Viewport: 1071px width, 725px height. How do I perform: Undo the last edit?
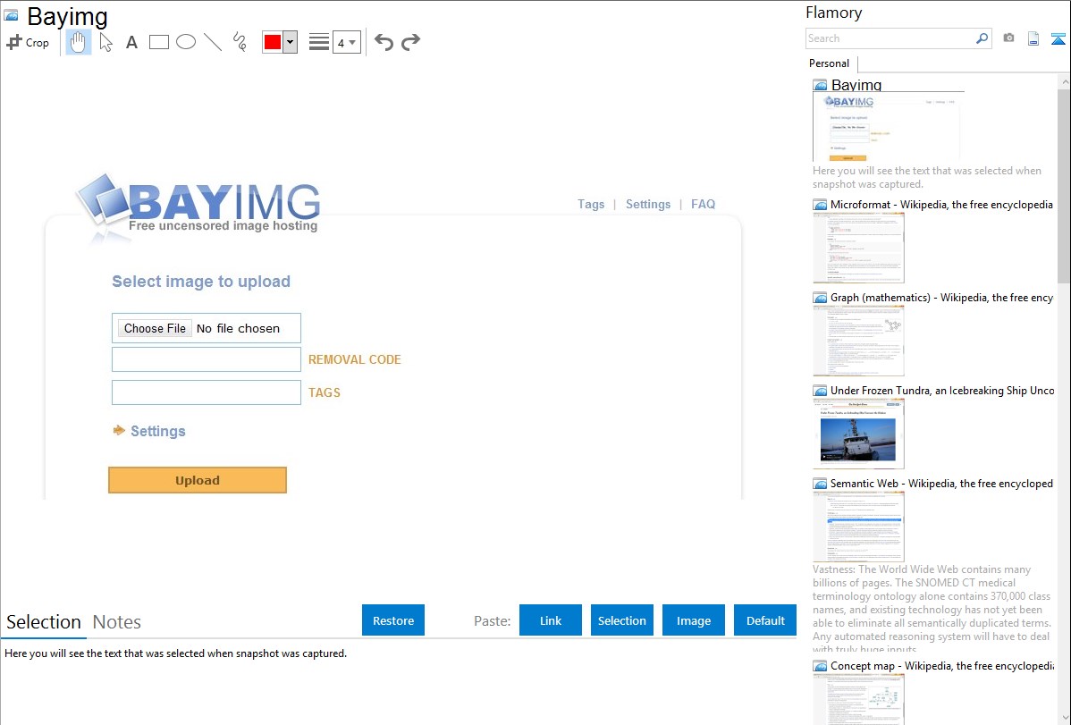tap(384, 42)
